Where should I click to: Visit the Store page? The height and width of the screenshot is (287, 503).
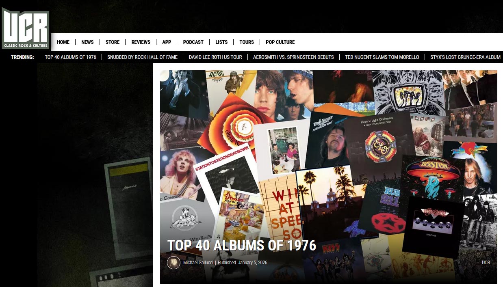(113, 42)
